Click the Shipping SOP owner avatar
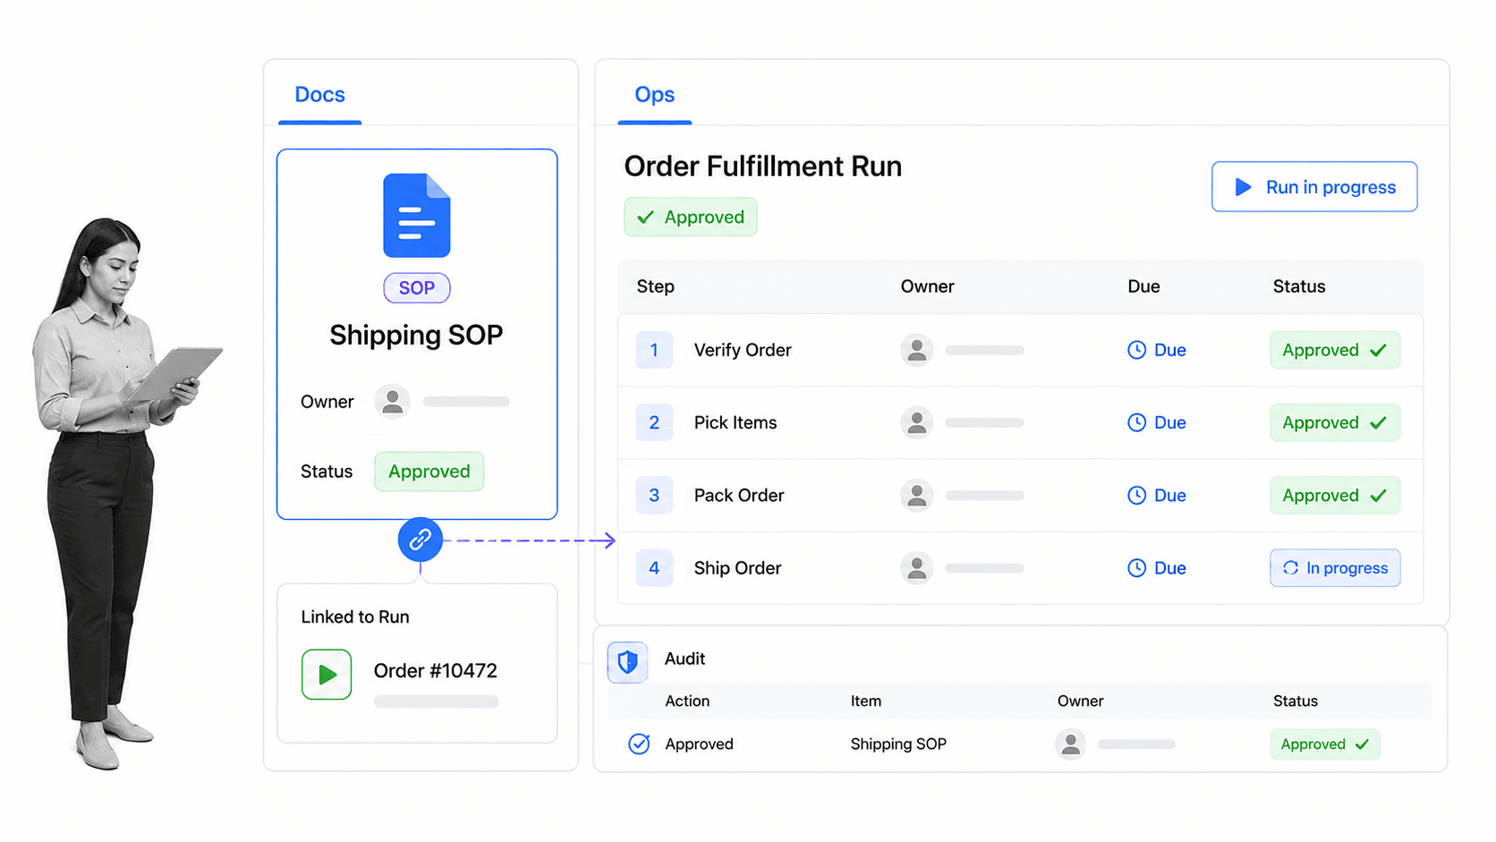The image size is (1496, 842). click(x=392, y=402)
